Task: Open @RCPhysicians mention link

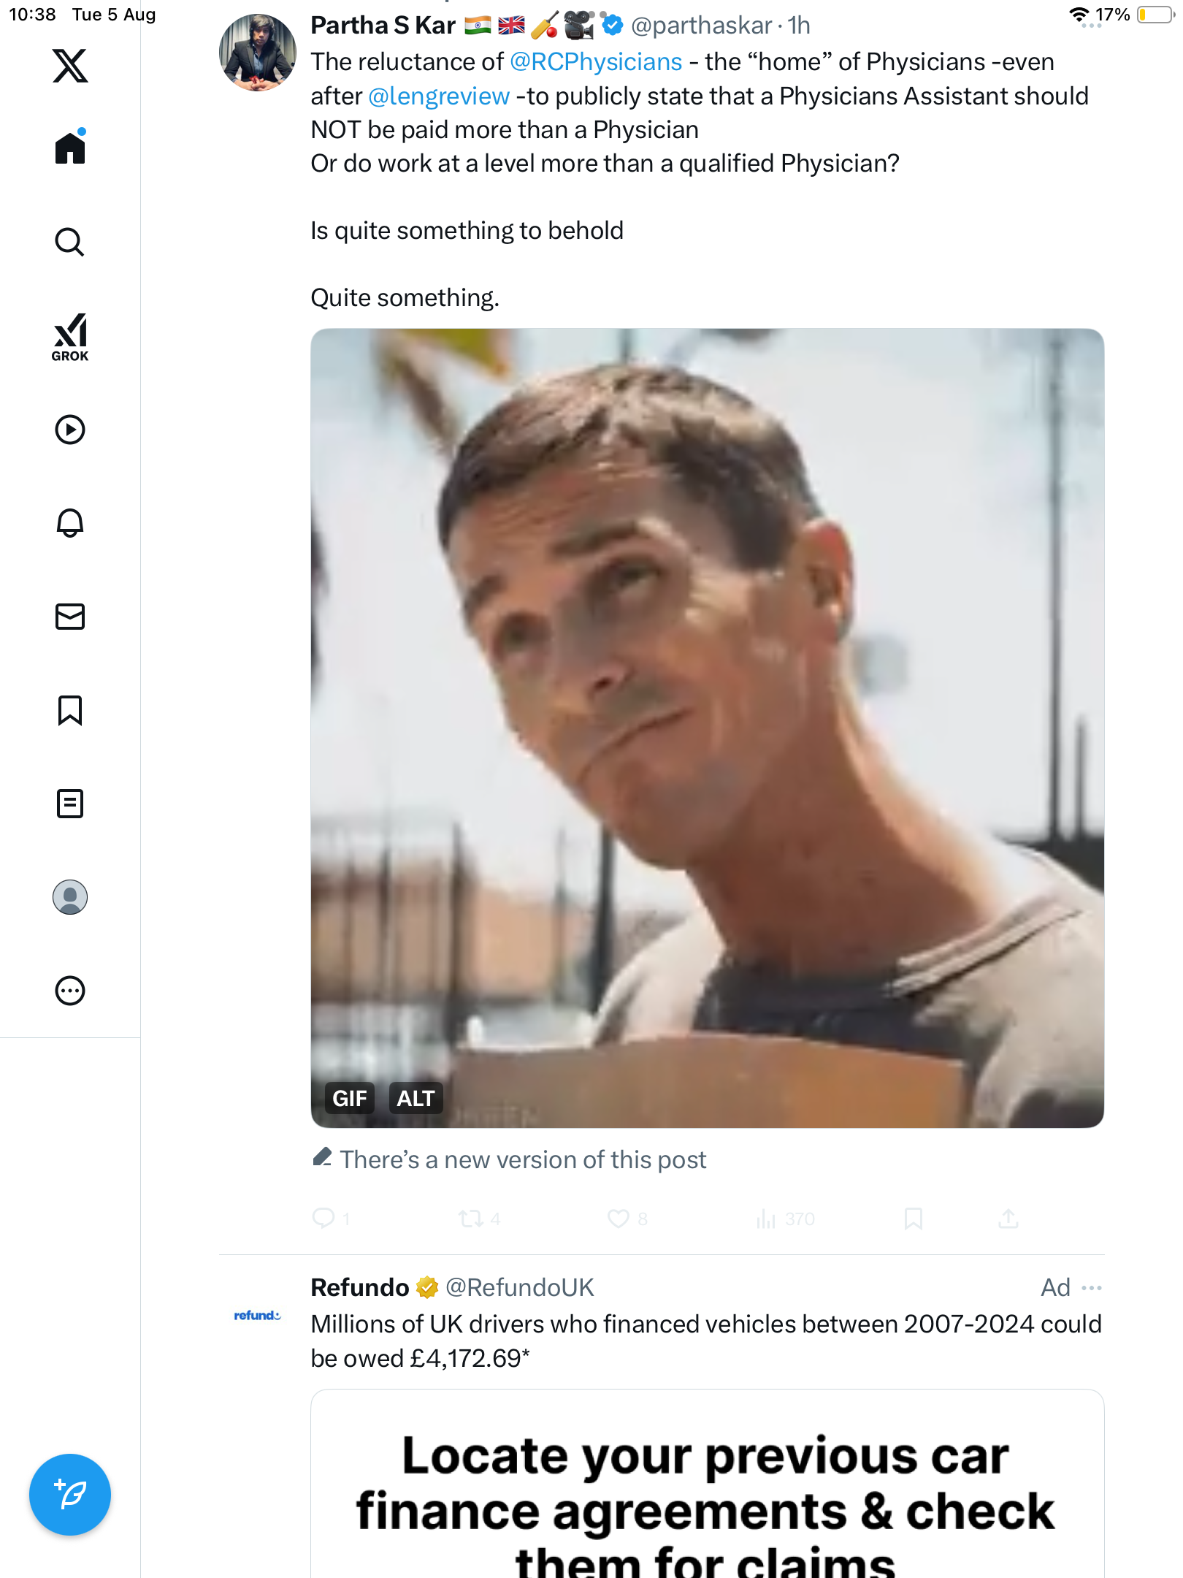Action: (596, 62)
